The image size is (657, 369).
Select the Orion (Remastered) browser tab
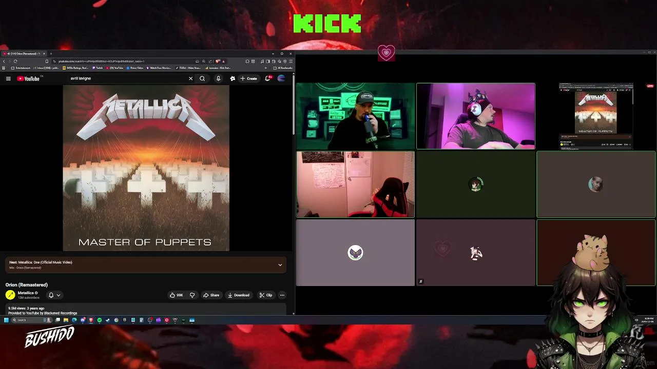pos(24,54)
